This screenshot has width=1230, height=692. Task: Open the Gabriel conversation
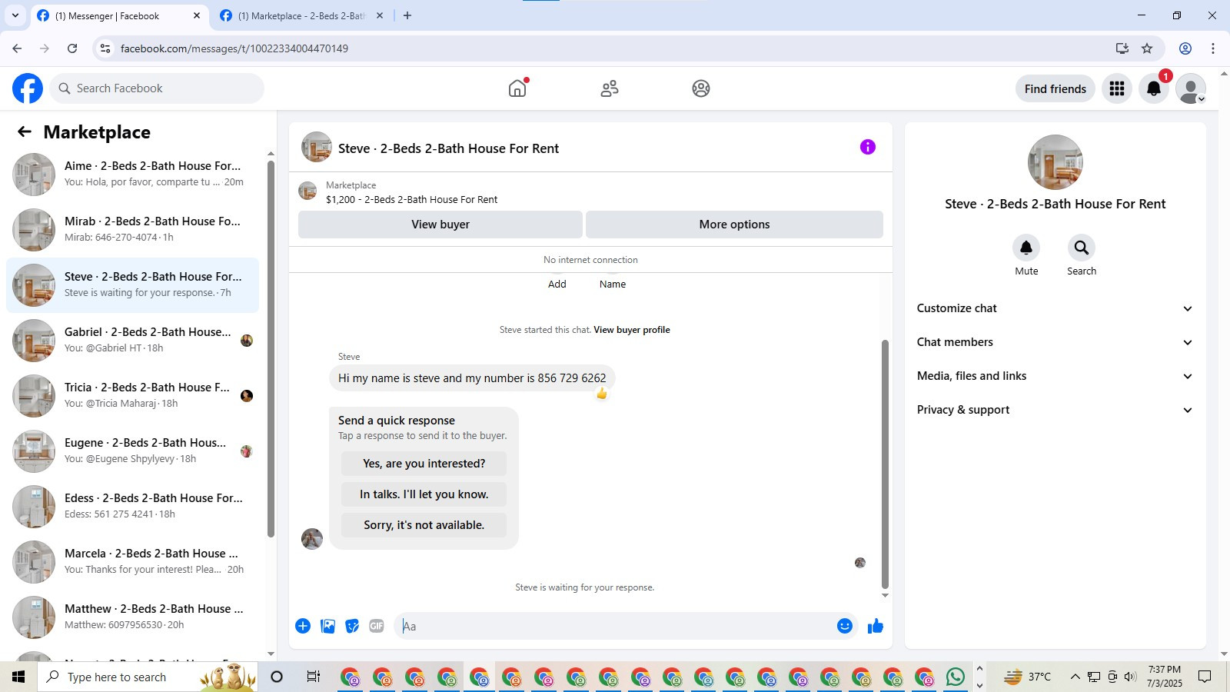[132, 341]
